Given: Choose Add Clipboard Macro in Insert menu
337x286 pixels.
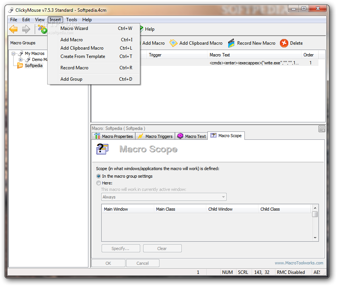Looking at the screenshot, I should point(94,48).
